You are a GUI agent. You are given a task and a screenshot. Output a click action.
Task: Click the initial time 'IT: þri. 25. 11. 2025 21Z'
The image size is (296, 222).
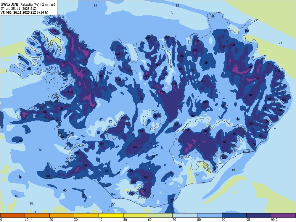click(x=18, y=9)
